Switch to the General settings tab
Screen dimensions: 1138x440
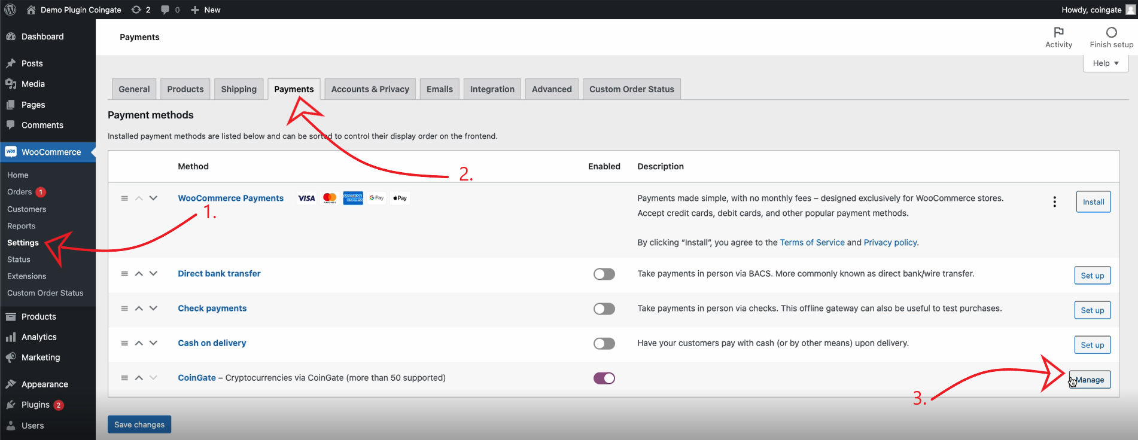[x=134, y=89]
